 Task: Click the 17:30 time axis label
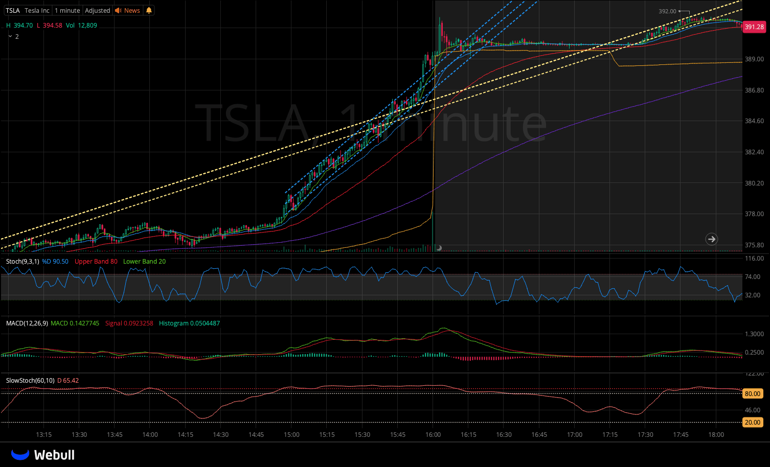pyautogui.click(x=645, y=435)
